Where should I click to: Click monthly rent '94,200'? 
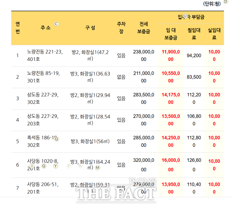click(x=194, y=55)
